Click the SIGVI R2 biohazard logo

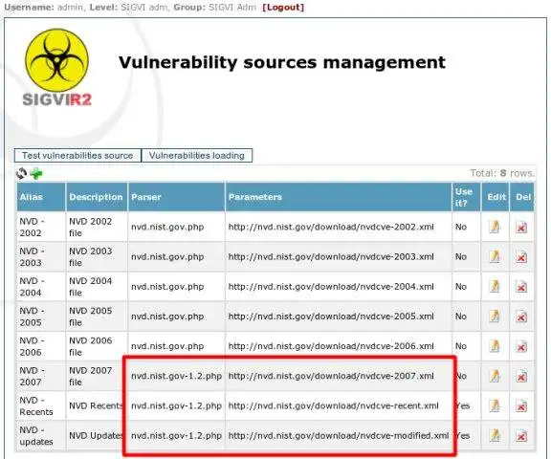57,68
